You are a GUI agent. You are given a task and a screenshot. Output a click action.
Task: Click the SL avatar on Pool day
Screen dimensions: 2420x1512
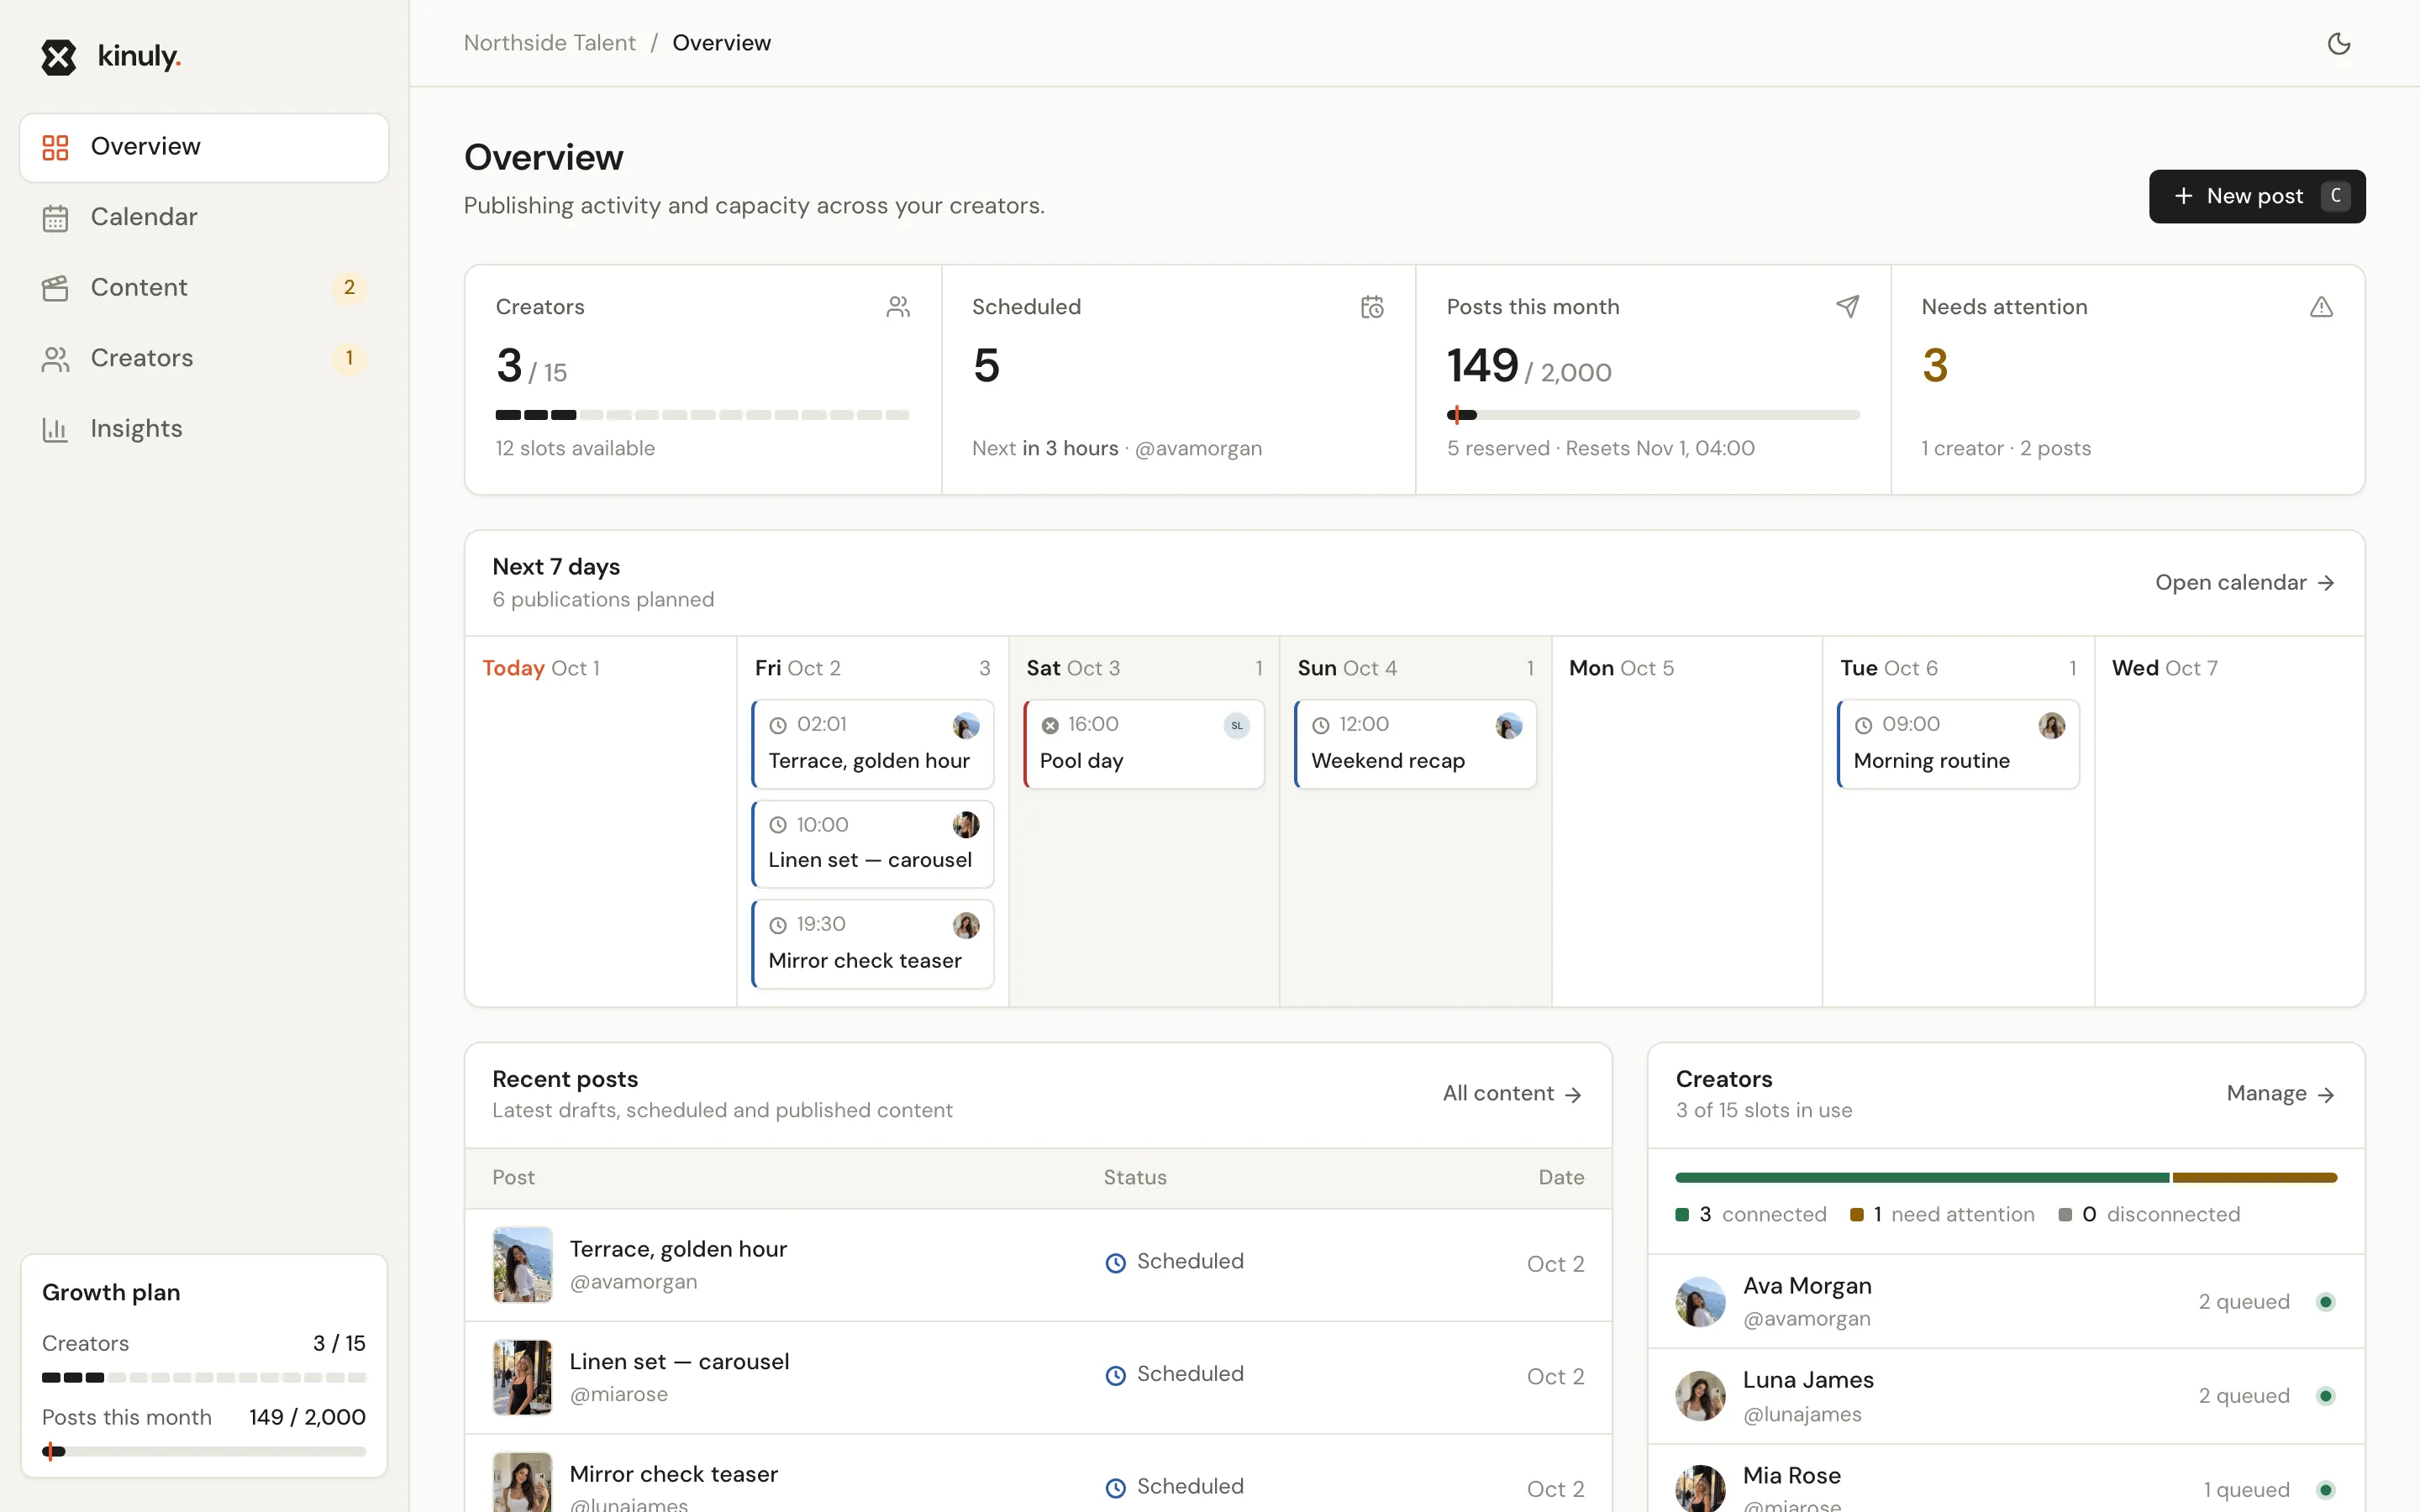[x=1237, y=726]
